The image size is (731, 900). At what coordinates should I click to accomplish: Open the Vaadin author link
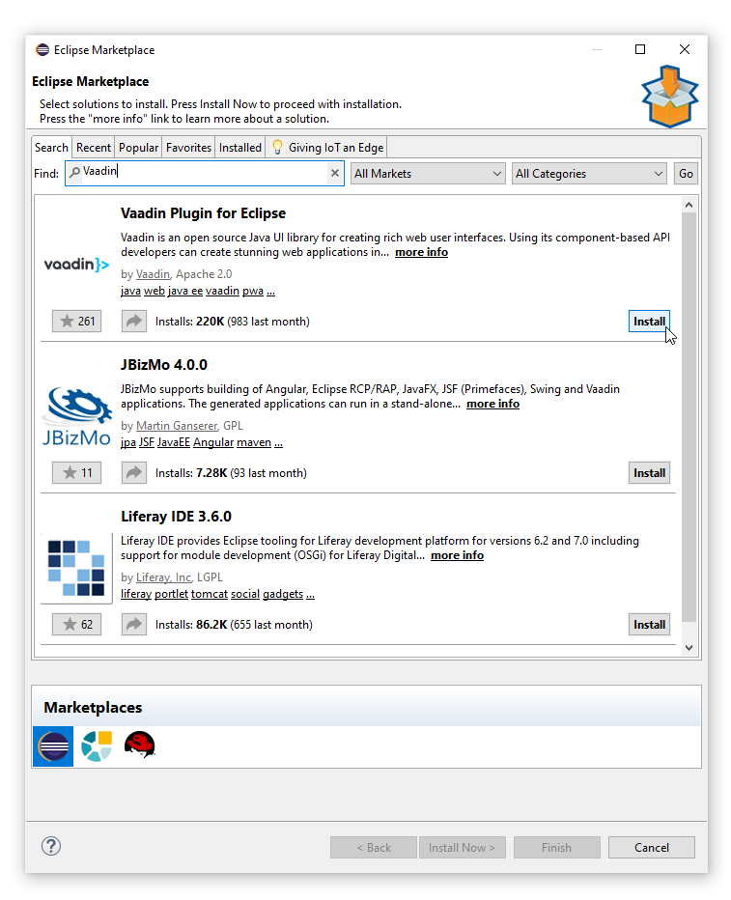[153, 274]
